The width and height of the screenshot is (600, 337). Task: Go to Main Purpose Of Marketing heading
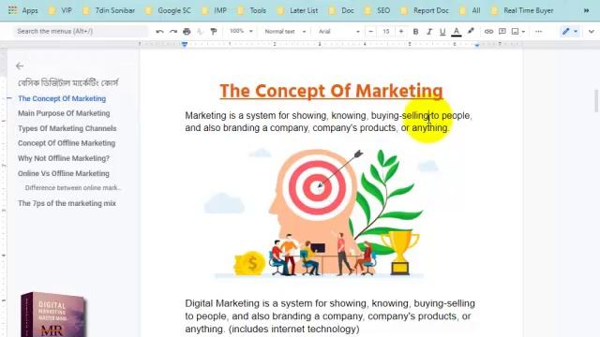coord(64,113)
